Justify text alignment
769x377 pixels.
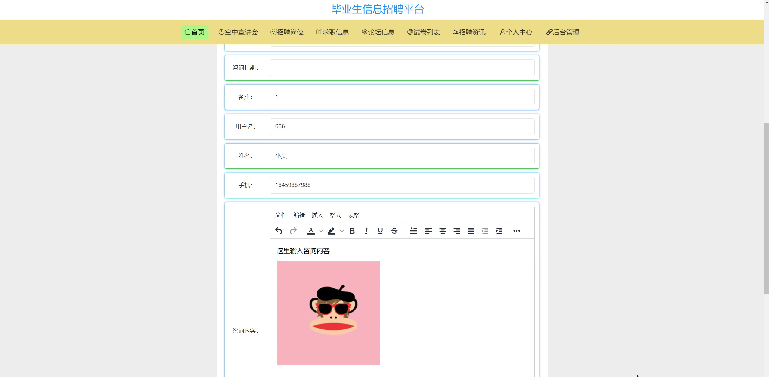tap(471, 231)
